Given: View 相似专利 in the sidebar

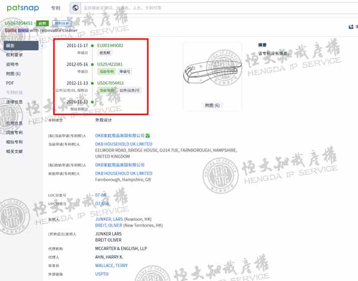Looking at the screenshot, I should (14, 142).
